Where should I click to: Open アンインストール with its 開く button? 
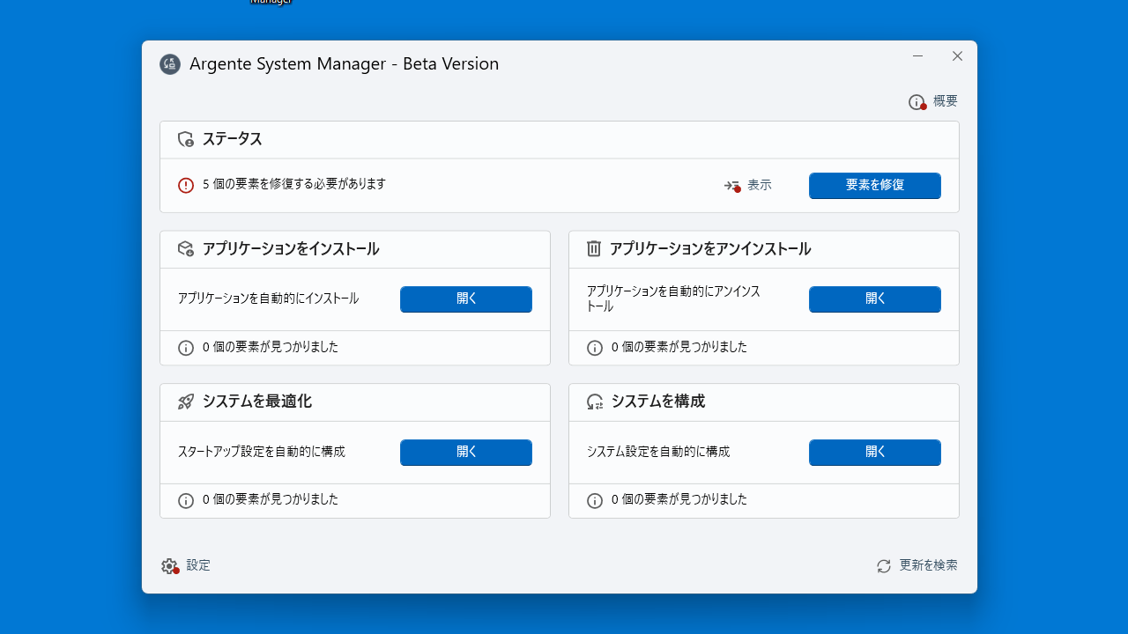tap(874, 299)
